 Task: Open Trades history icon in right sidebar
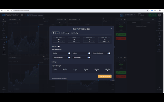coord(159,20)
